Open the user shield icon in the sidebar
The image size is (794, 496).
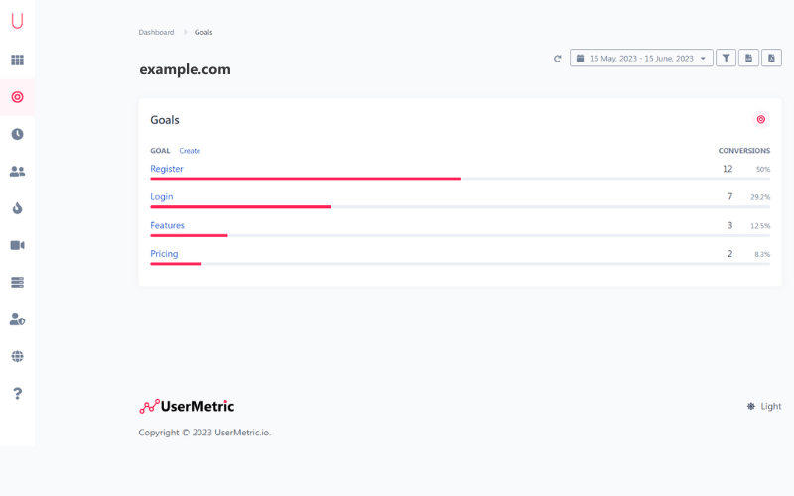(x=17, y=319)
